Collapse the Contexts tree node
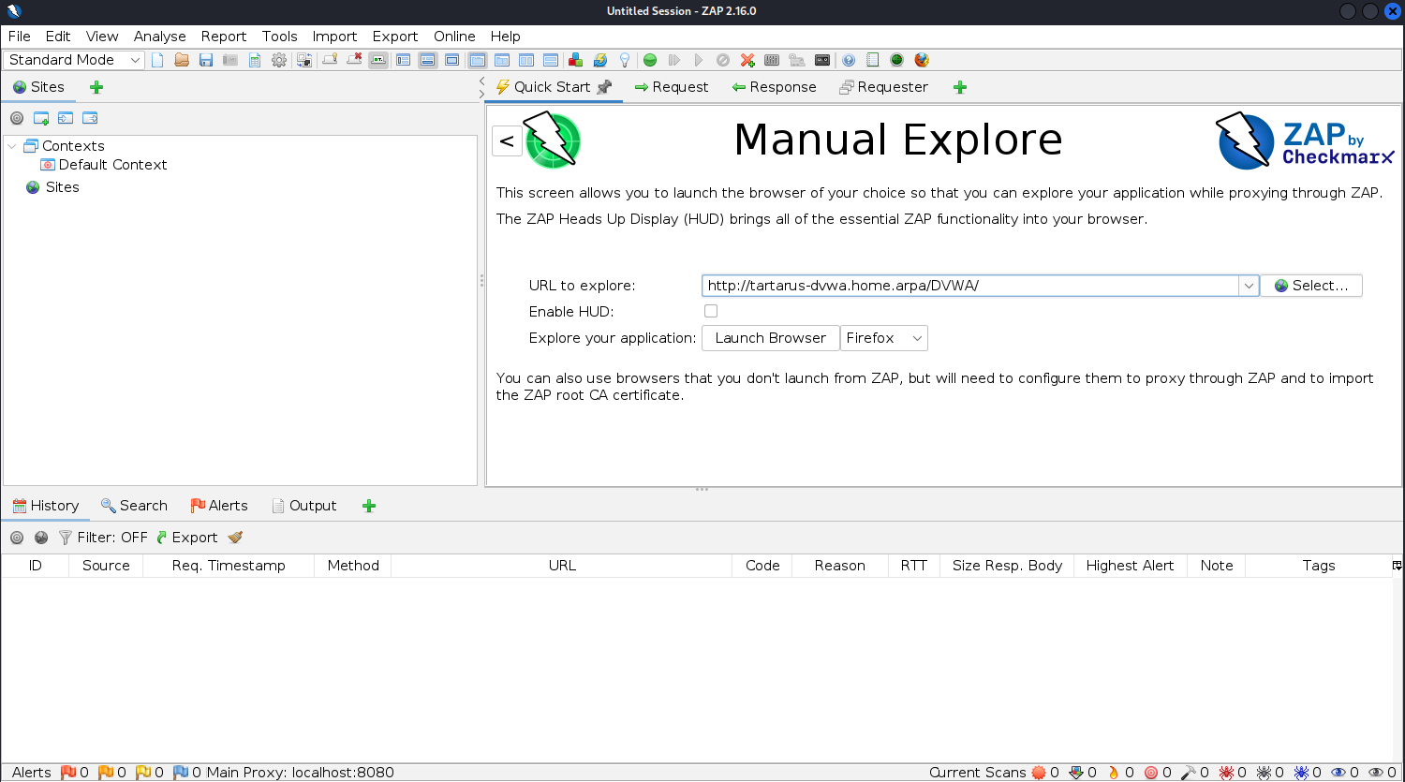The height and width of the screenshot is (782, 1405). click(x=11, y=145)
